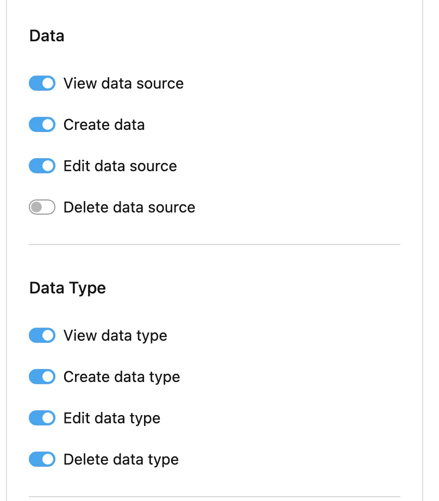The height and width of the screenshot is (501, 439).
Task: Turn off the Create data type switch
Action: coord(42,377)
